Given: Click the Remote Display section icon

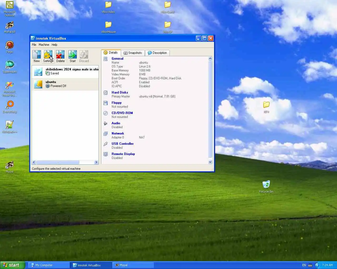Looking at the screenshot, I should [x=106, y=154].
